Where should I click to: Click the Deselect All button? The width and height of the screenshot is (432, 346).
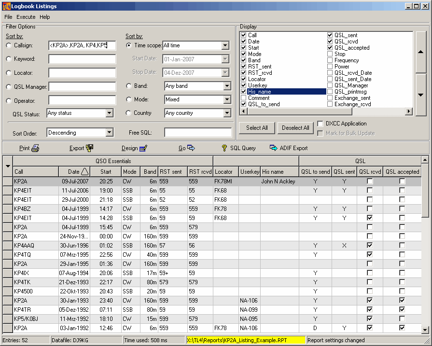pos(295,128)
